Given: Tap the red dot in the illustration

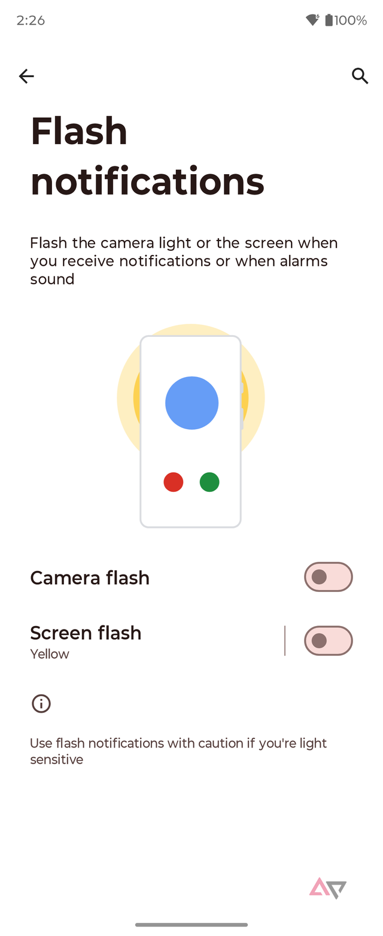Looking at the screenshot, I should click(x=174, y=482).
